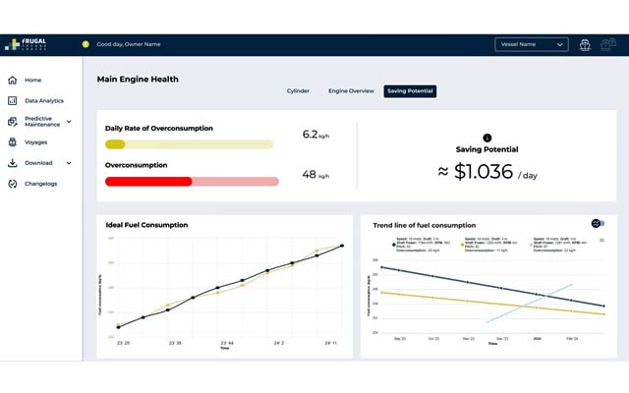Click the info icon above Saving Potential
629x393 pixels.
487,138
